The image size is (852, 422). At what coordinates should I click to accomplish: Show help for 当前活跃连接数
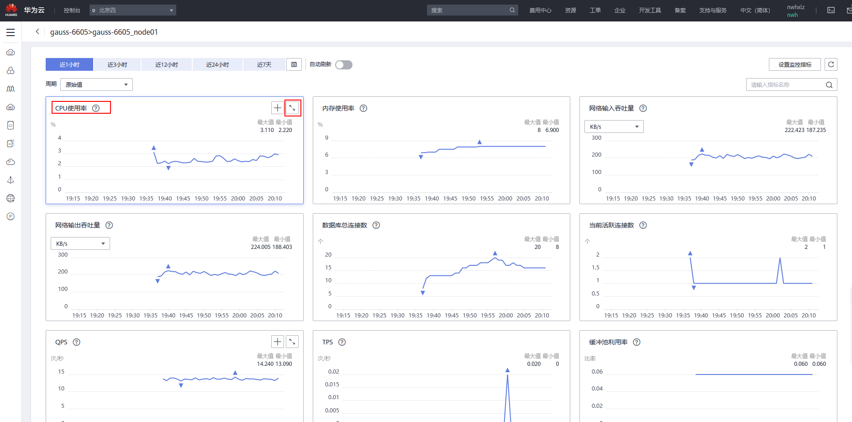643,225
